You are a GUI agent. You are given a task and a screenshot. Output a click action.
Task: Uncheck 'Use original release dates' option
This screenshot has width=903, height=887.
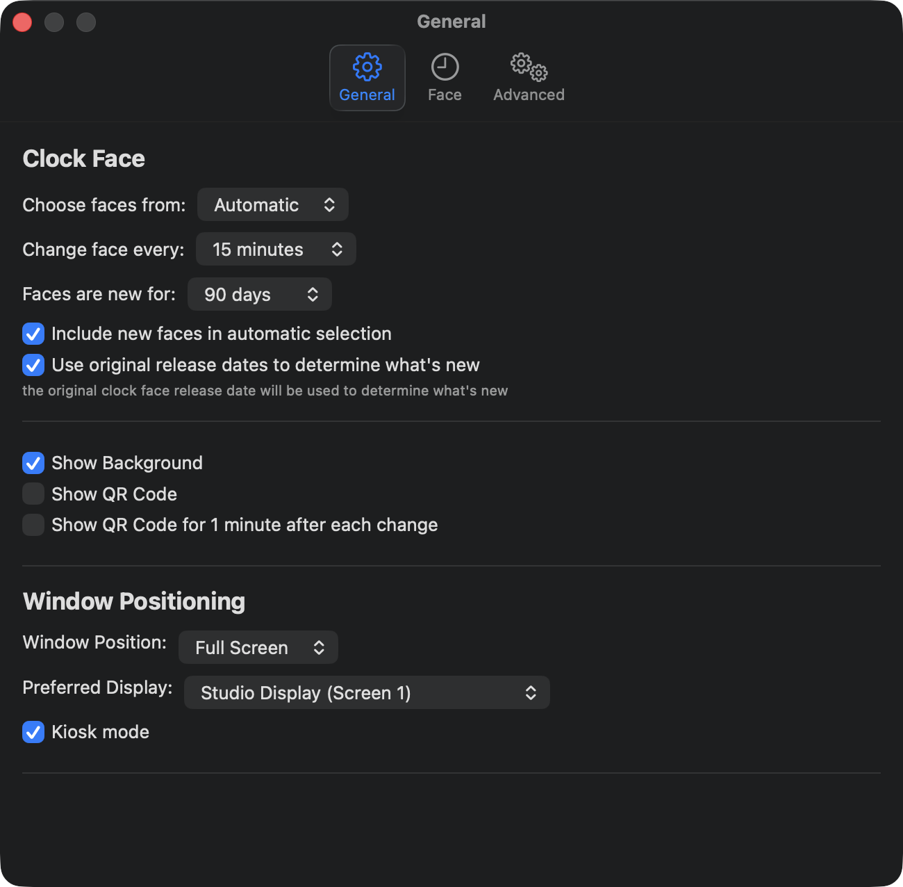point(33,365)
